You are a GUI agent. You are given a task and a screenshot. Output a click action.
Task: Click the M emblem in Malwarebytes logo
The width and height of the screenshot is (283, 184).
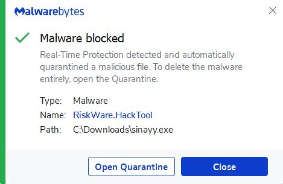[x=19, y=12]
